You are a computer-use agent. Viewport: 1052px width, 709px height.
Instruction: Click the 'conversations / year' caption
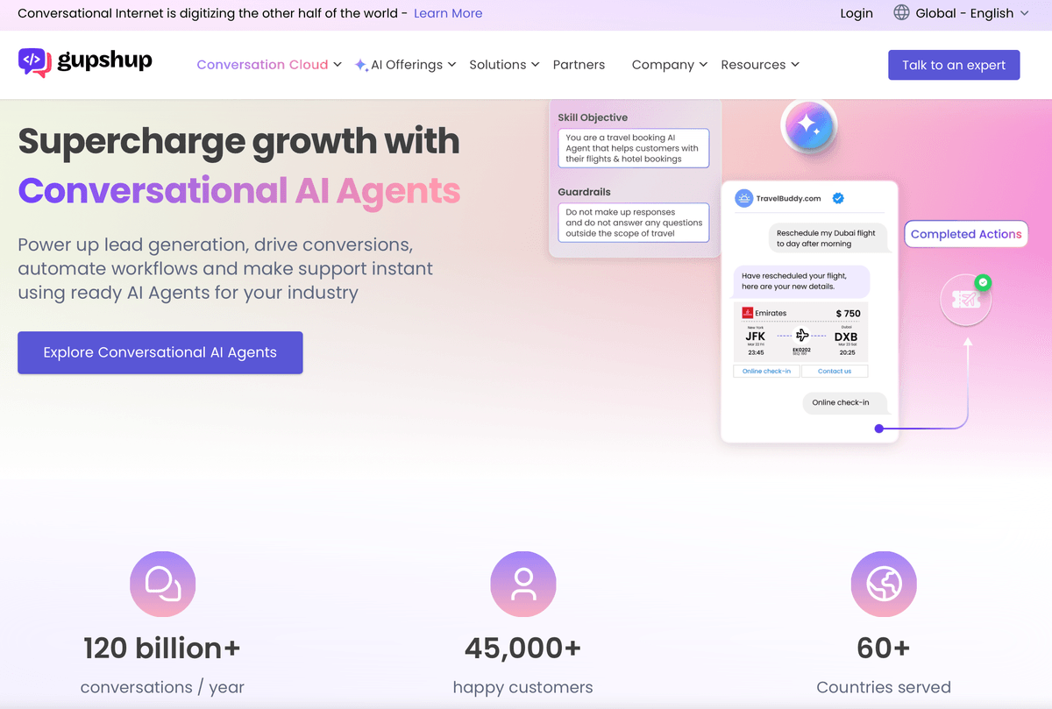(x=162, y=687)
